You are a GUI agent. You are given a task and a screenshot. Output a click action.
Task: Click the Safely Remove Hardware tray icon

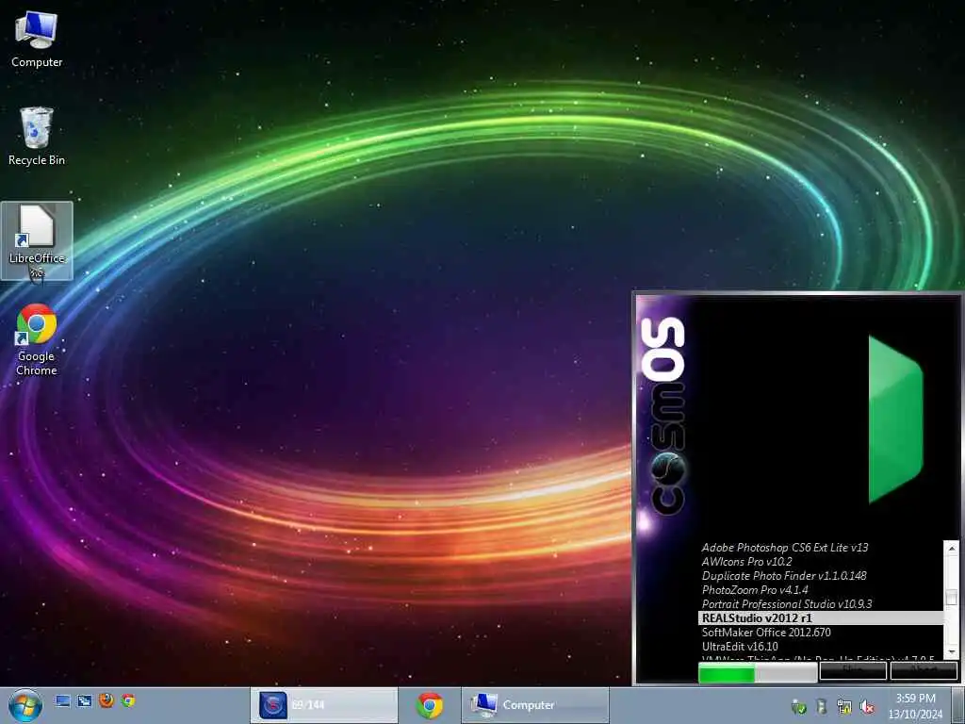pyautogui.click(x=798, y=707)
